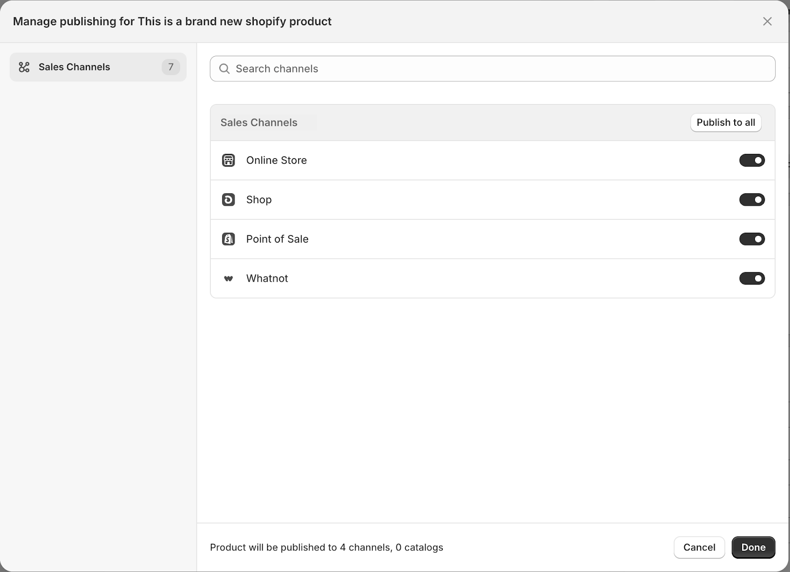Turn off the Shop channel toggle
This screenshot has height=572, width=790.
751,200
